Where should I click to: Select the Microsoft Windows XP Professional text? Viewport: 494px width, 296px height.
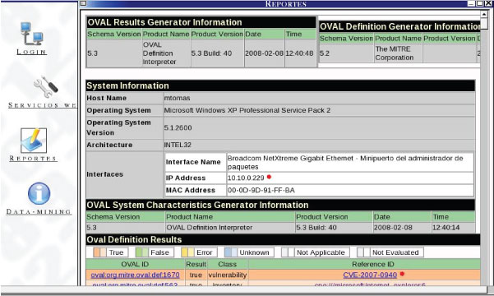coord(247,110)
